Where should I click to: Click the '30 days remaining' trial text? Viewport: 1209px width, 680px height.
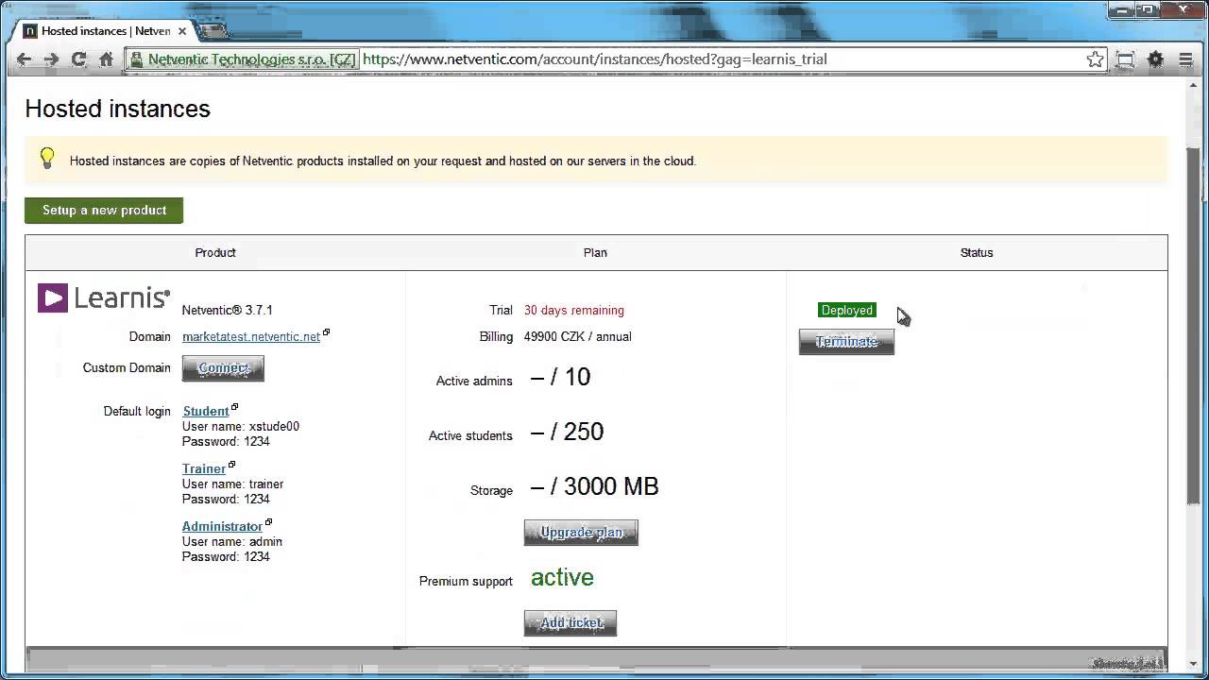click(x=574, y=311)
